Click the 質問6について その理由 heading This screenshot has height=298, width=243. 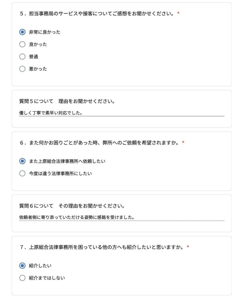tap(72, 206)
